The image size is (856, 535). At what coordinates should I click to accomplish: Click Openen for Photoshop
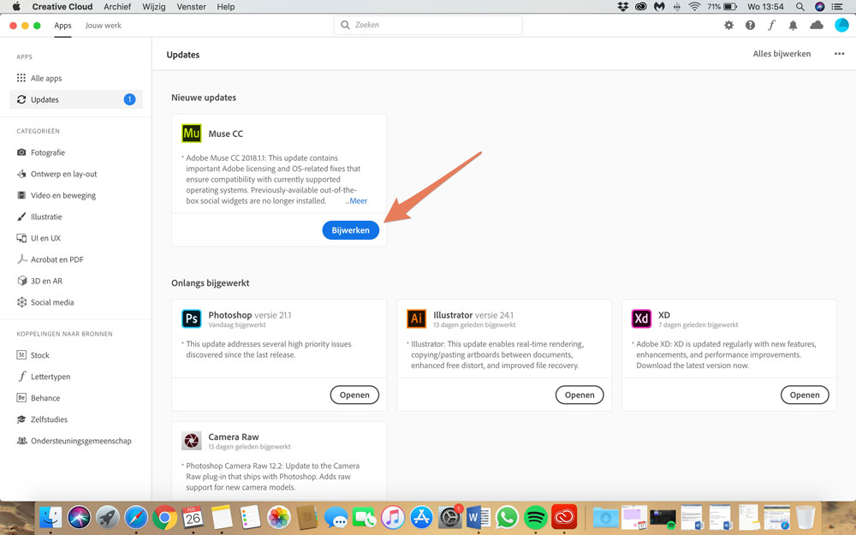coord(354,395)
